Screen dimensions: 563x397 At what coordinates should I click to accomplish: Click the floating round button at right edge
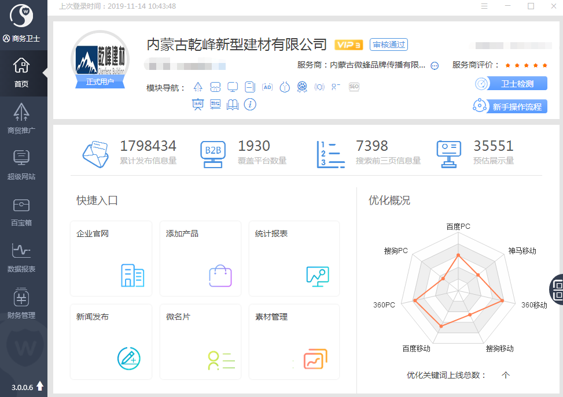557,290
